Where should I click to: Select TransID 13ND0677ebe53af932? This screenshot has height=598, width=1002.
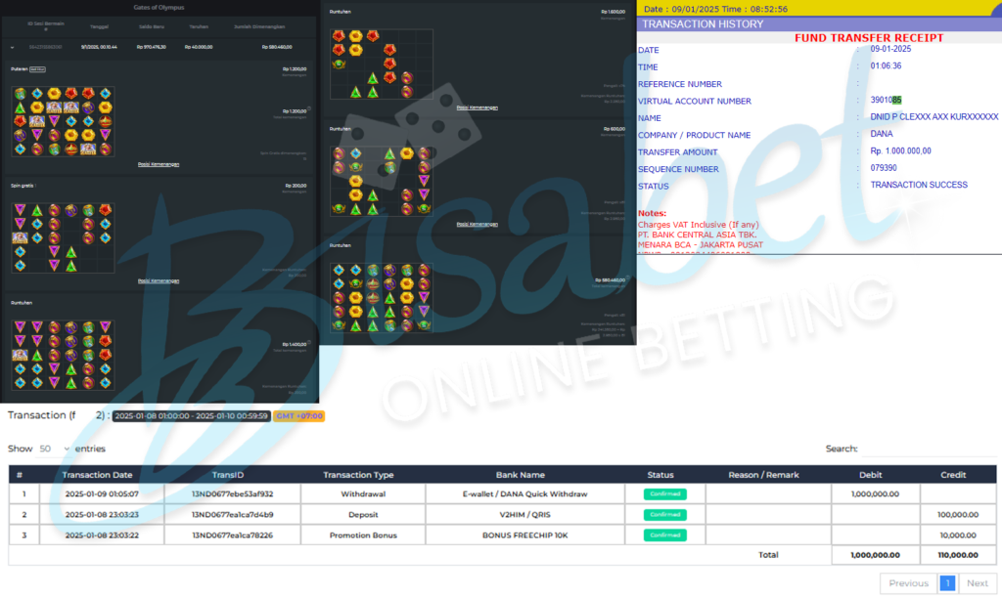tap(233, 494)
